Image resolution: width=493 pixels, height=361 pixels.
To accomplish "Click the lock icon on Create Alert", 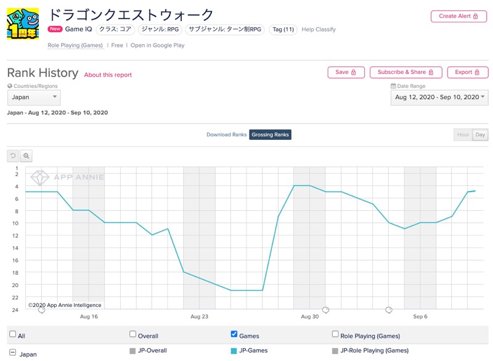I will click(x=475, y=17).
